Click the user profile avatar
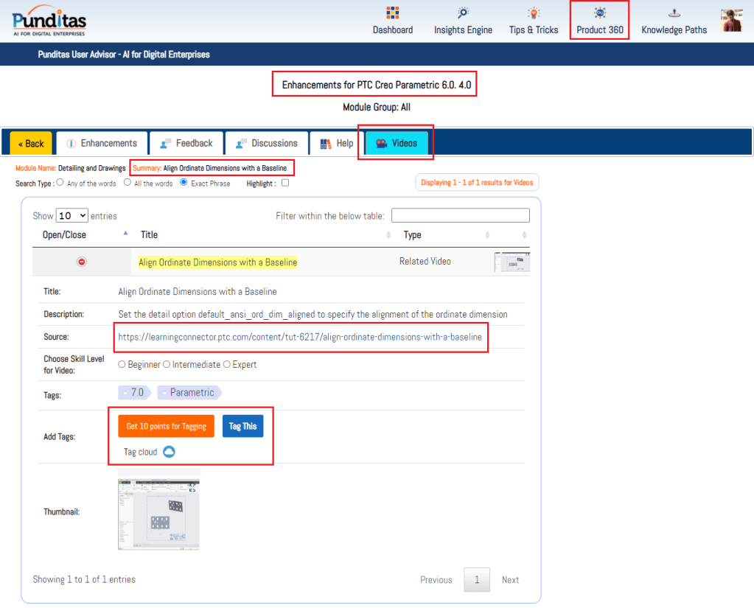The width and height of the screenshot is (754, 608). pos(731,21)
